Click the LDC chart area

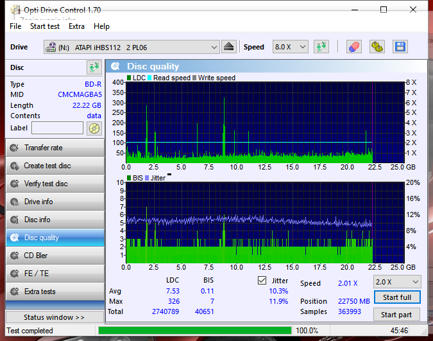[x=265, y=123]
